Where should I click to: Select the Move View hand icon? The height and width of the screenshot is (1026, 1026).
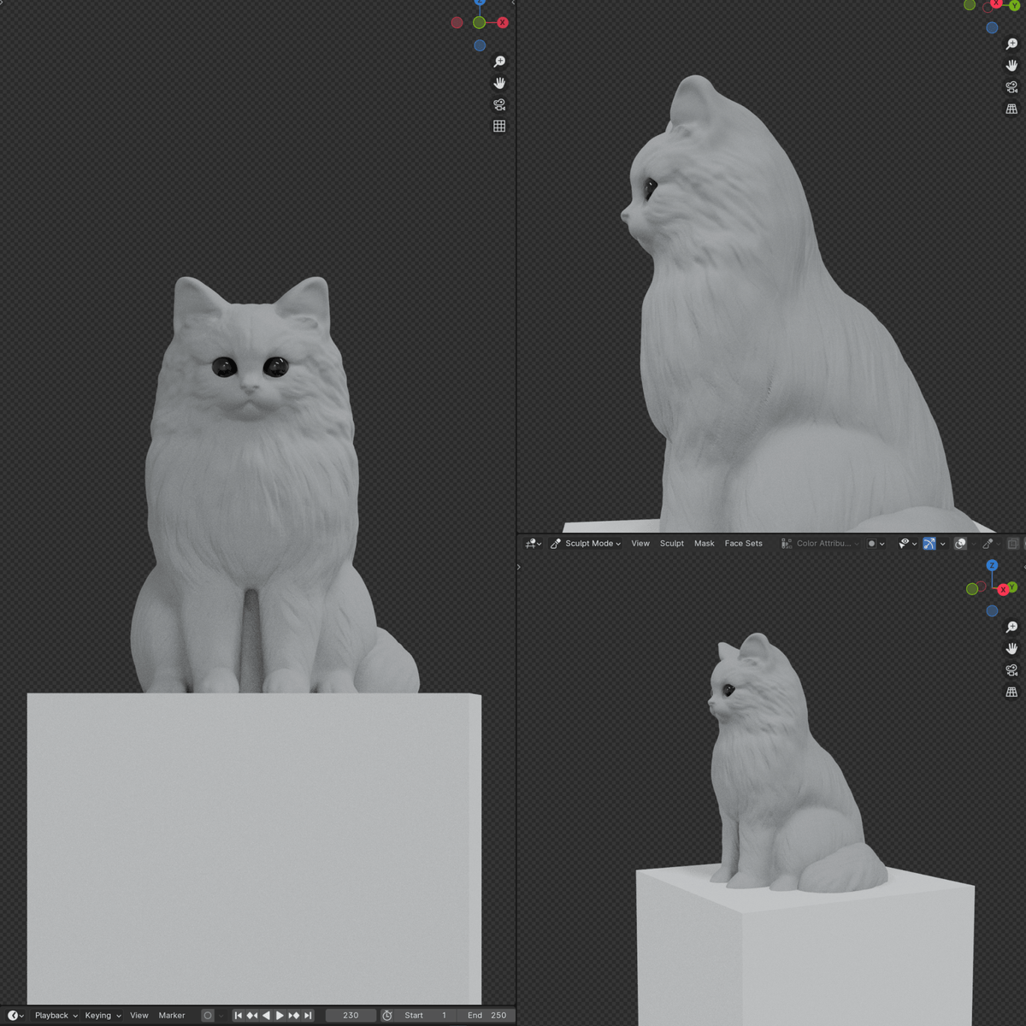[x=500, y=82]
